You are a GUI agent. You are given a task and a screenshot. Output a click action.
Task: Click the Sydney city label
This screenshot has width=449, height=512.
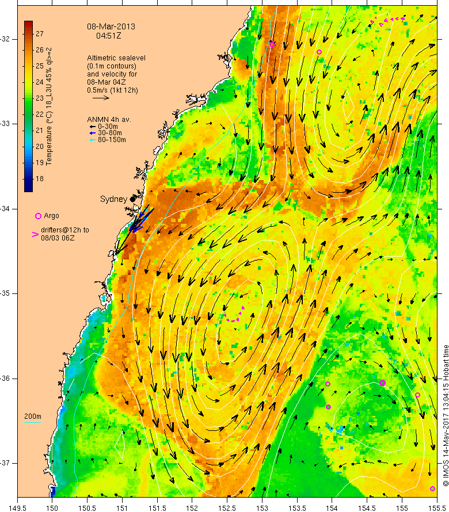coord(113,199)
